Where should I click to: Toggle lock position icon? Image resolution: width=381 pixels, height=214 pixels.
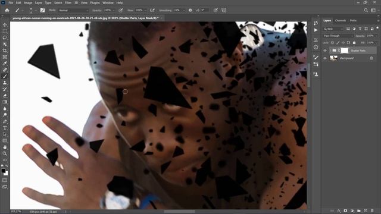click(343, 43)
